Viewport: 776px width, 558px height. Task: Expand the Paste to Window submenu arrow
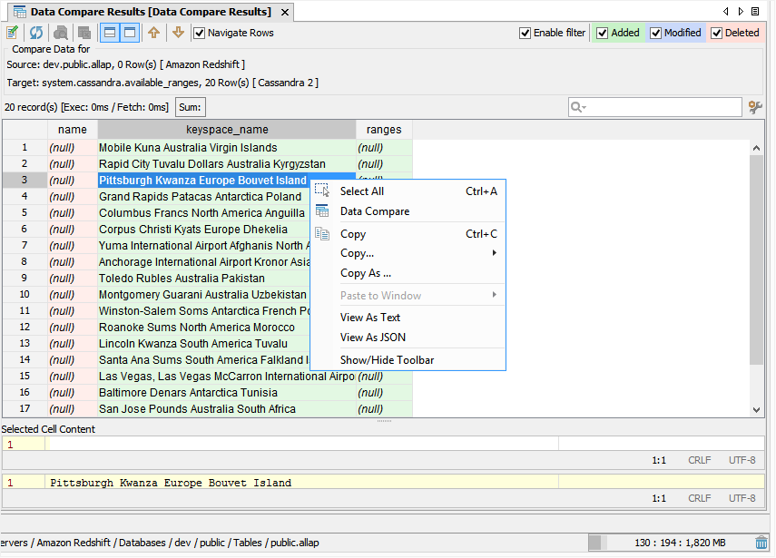(x=494, y=295)
